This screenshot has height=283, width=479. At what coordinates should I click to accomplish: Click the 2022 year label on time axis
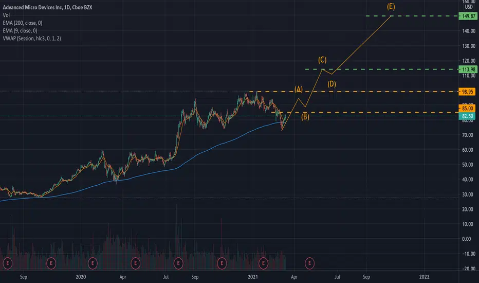pyautogui.click(x=425, y=277)
